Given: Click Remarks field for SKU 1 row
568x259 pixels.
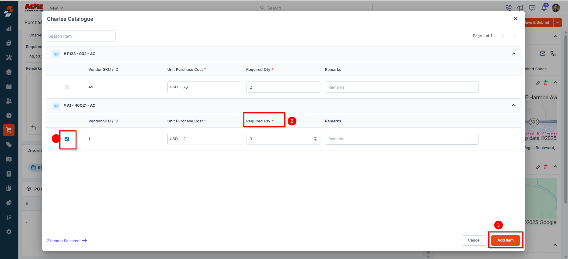Looking at the screenshot, I should 401,139.
